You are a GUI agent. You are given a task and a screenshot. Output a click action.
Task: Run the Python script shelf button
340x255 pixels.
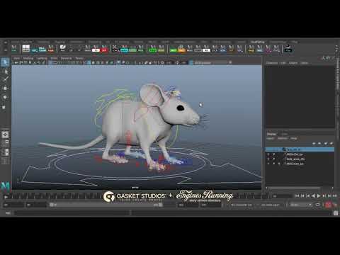point(288,48)
